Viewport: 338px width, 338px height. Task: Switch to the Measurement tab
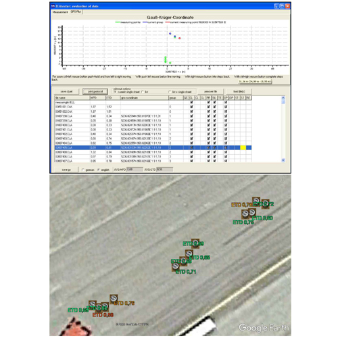point(60,12)
